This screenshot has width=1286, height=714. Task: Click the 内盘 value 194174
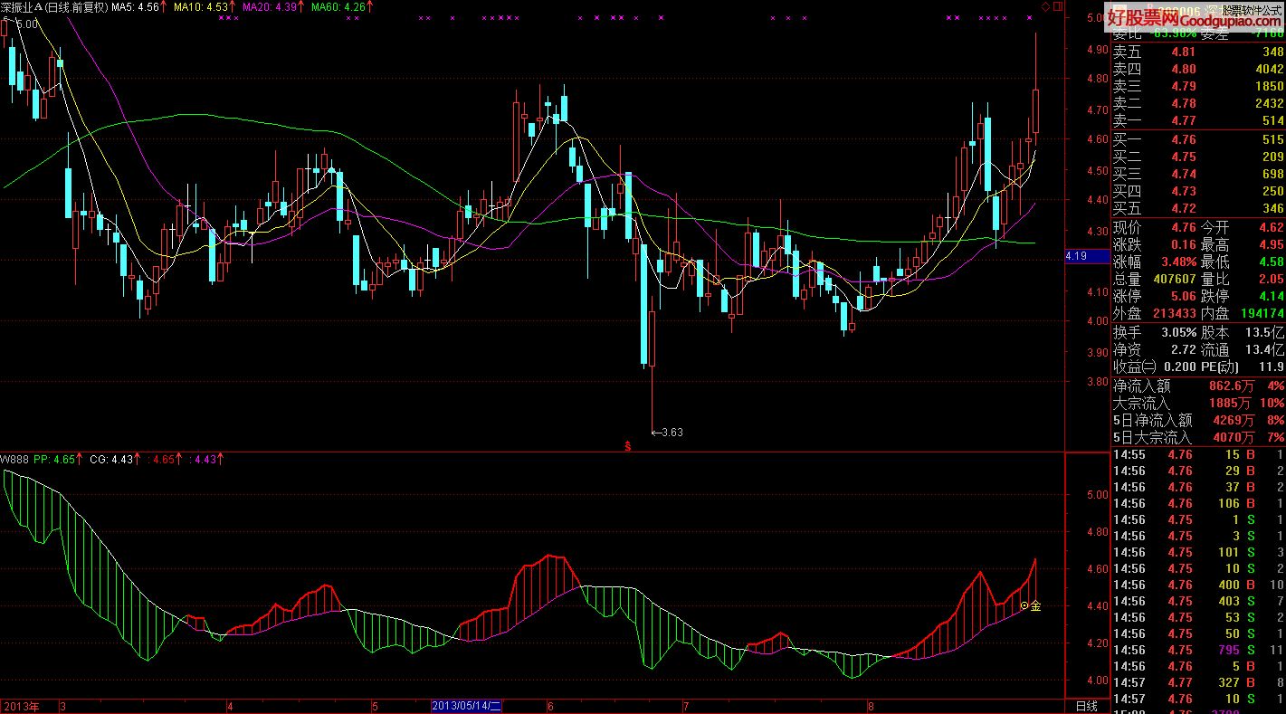(x=1262, y=313)
